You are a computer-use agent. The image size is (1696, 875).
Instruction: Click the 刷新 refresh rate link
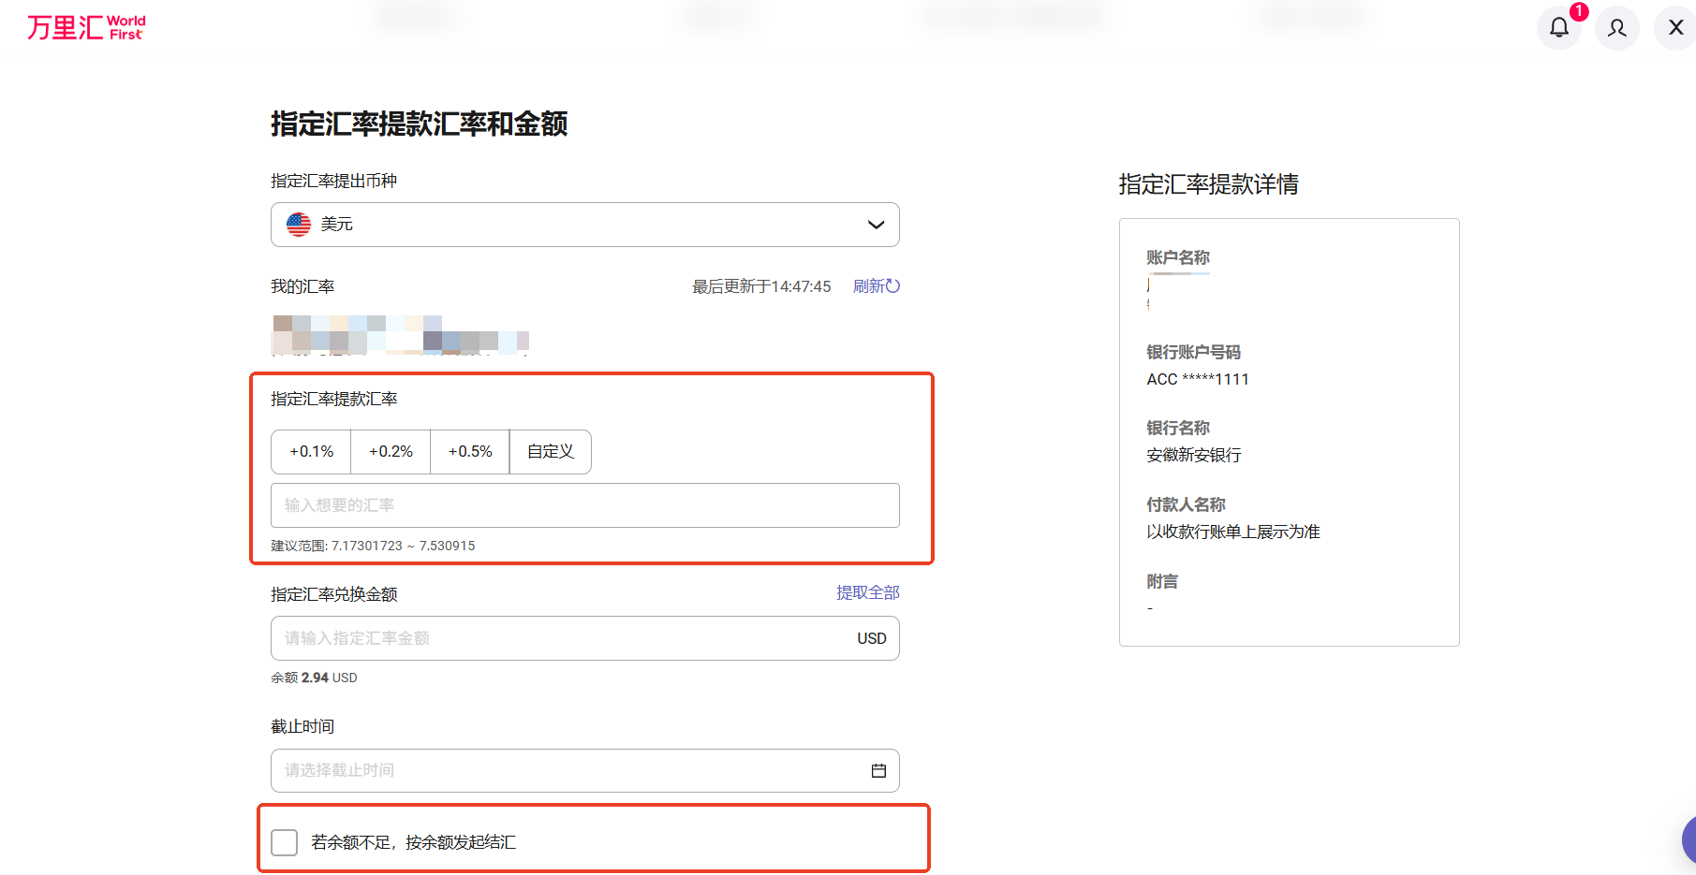pos(876,286)
